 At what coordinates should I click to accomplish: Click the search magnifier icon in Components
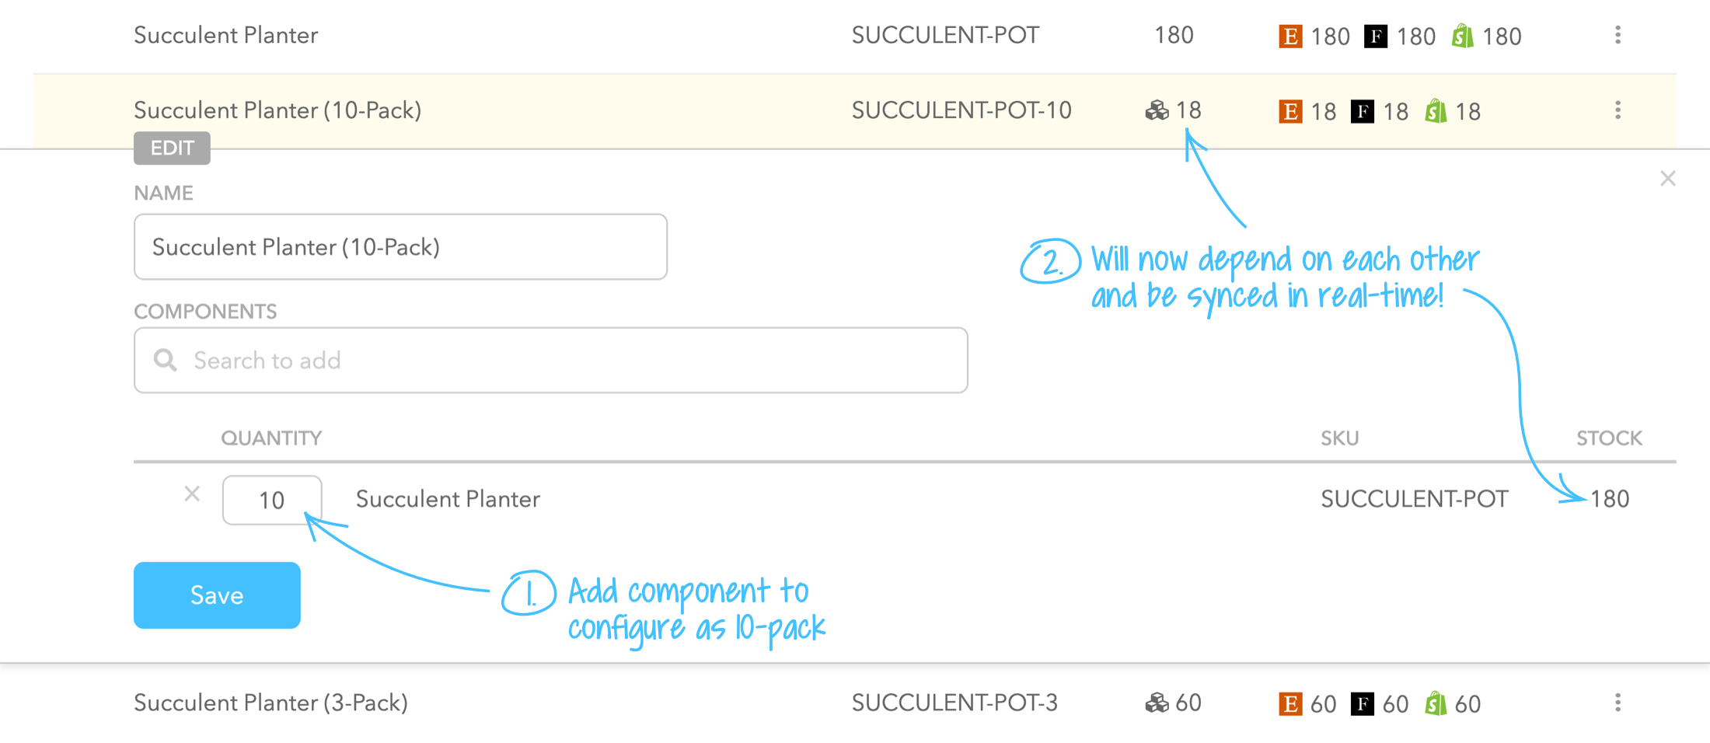pos(165,360)
